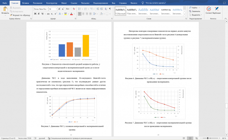Viewport: 228px width, 140px height.
Task: Click the text highlight color button
Action: (x=65, y=14)
